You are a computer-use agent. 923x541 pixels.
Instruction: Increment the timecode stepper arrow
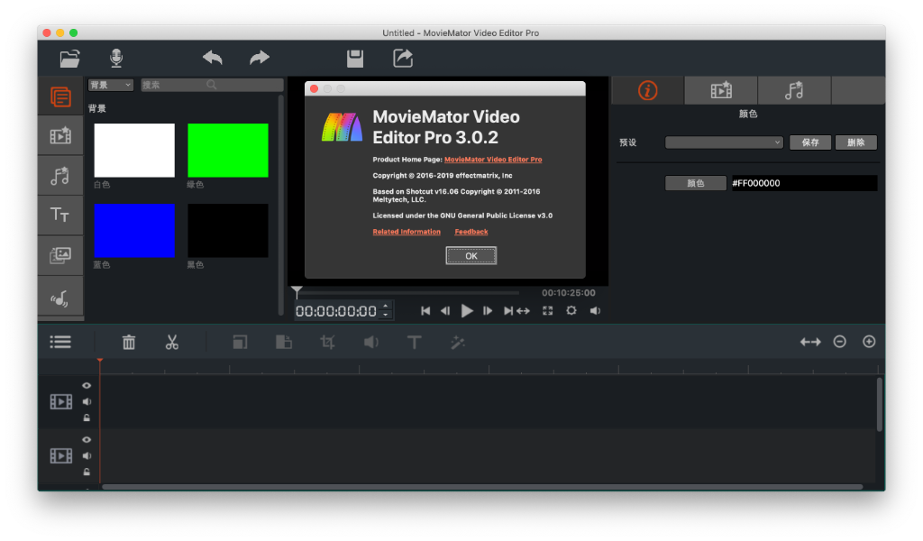point(386,306)
